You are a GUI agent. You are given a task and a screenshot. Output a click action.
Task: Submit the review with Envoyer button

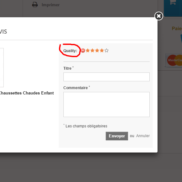(117, 136)
